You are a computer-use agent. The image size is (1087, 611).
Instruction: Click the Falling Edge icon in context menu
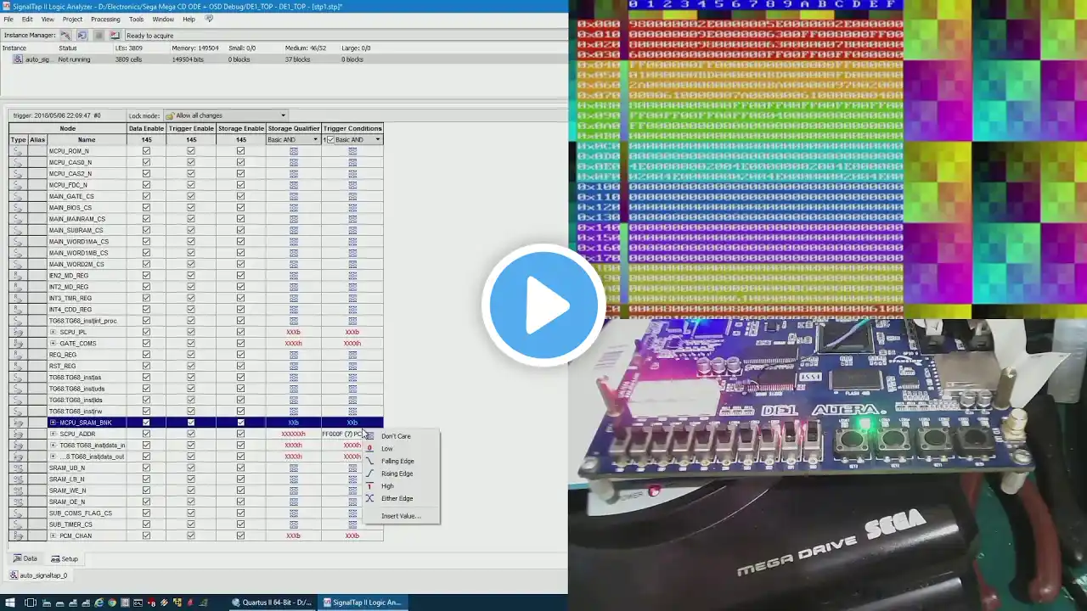[369, 461]
